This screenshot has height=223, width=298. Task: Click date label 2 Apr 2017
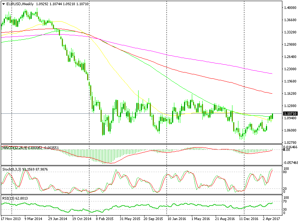point(272,219)
